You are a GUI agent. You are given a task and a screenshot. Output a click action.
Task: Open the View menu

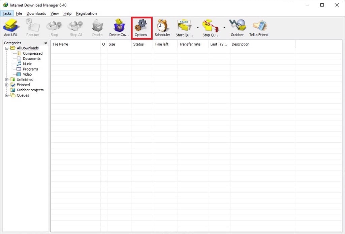pos(55,13)
